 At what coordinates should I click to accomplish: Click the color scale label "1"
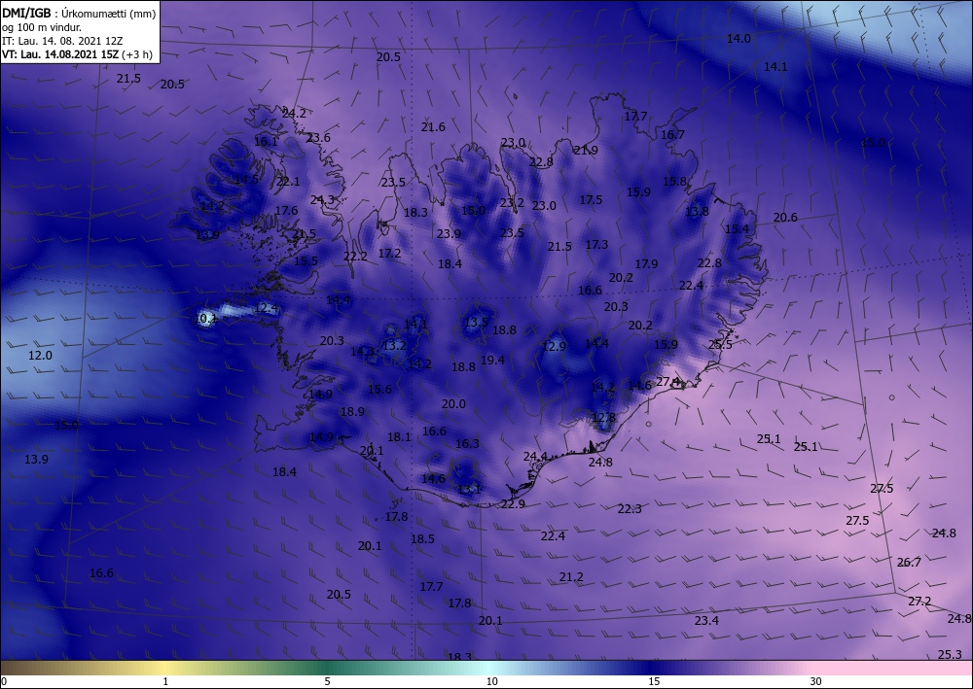(x=165, y=681)
